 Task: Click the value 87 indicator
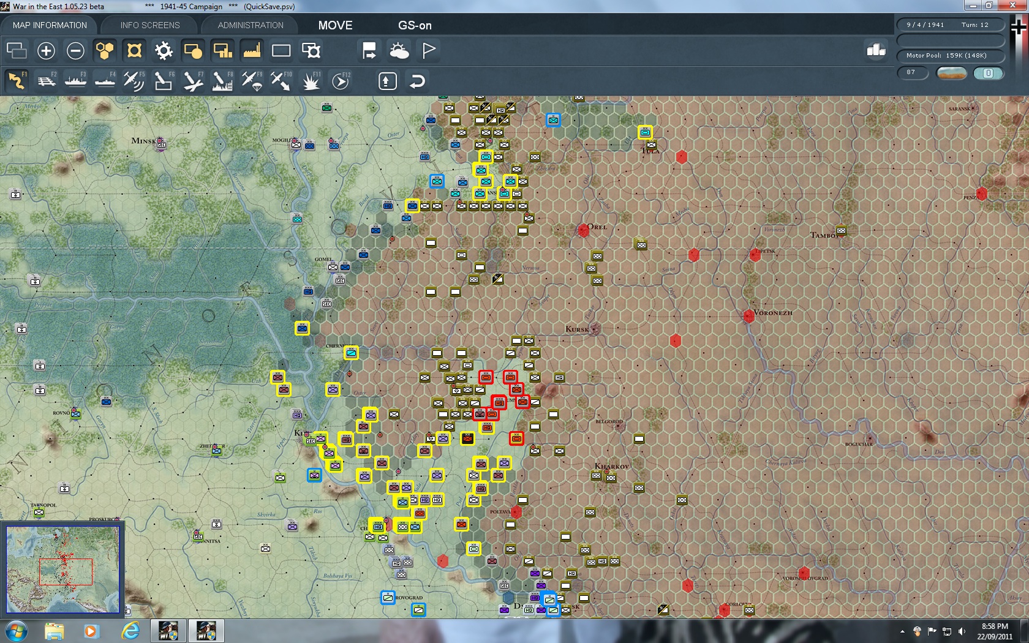click(913, 73)
